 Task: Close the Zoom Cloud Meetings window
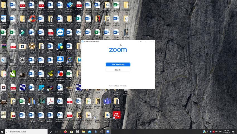(152, 41)
